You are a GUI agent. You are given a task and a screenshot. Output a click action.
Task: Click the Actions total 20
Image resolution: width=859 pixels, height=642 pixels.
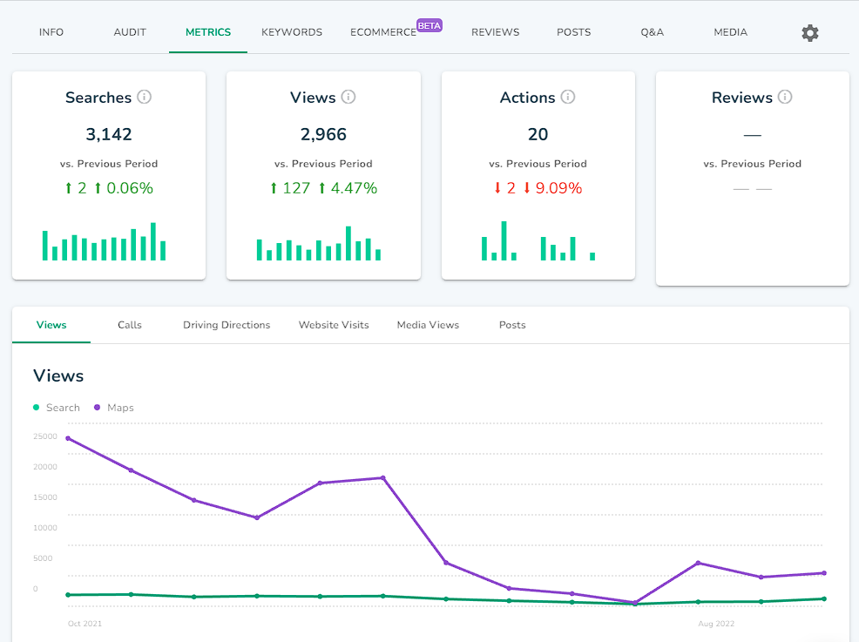538,134
